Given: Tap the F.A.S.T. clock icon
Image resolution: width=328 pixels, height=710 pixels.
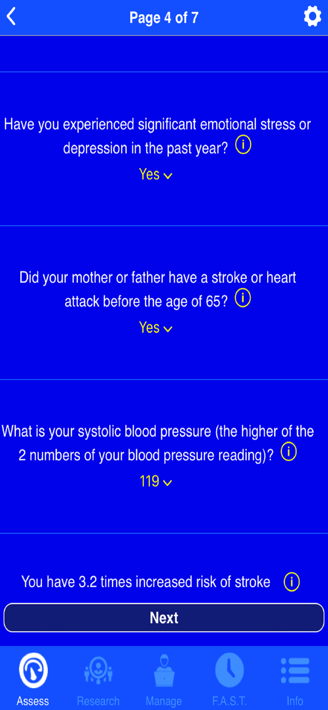Looking at the screenshot, I should [229, 670].
